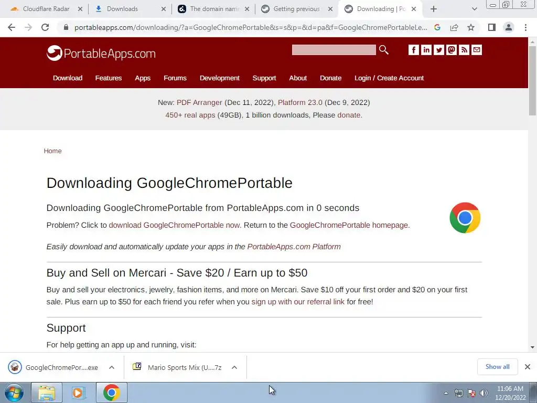Open the tab search dropdown chevron
This screenshot has height=403, width=537.
coord(474,9)
